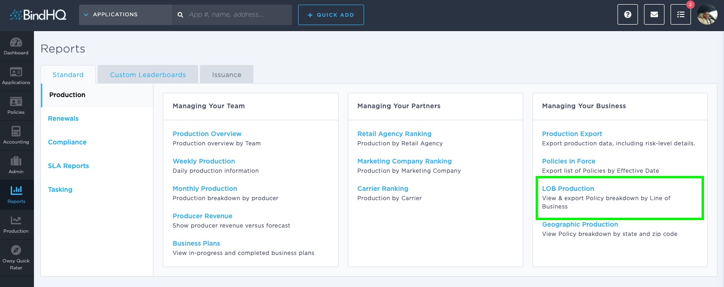Click 'Daily production information' description
This screenshot has width=724, height=287.
(x=216, y=171)
